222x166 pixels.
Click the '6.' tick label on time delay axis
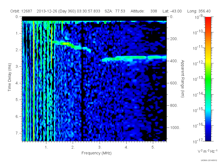(x=17, y=116)
